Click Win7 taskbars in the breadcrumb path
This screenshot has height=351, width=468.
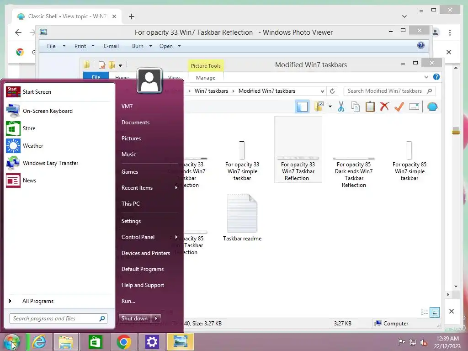coord(211,91)
